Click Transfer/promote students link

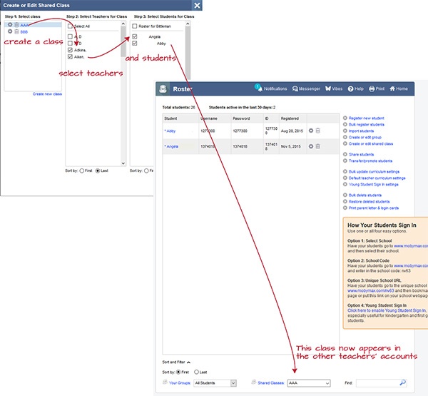point(370,161)
